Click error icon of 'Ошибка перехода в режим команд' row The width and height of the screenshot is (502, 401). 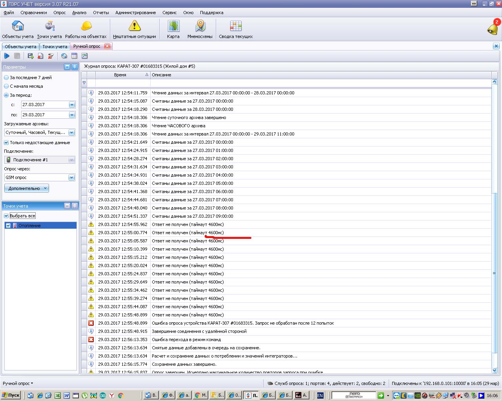click(91, 340)
